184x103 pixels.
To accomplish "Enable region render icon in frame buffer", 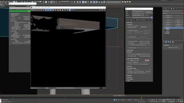I will 70,10.
